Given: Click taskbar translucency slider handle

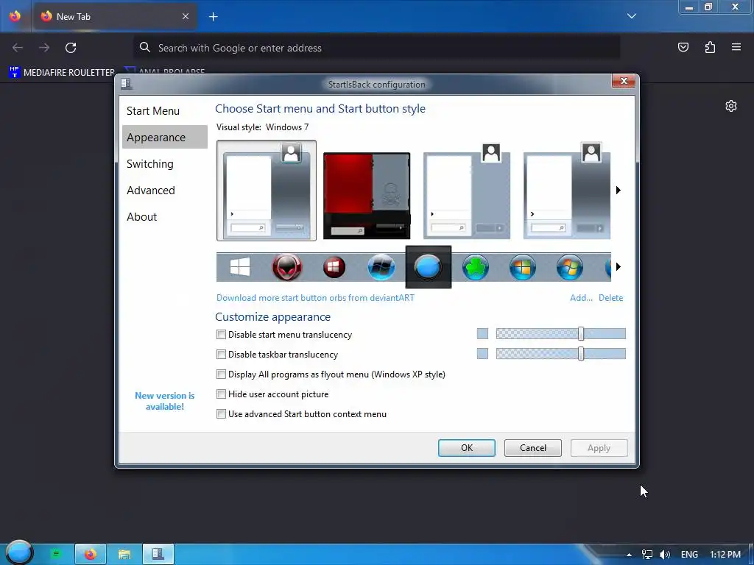Looking at the screenshot, I should coord(581,354).
